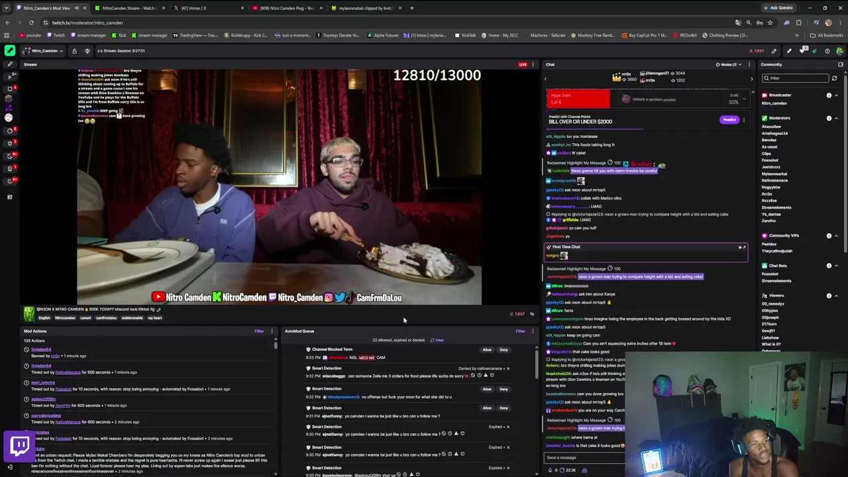Click the green Mod View sword logo
Screen dimensions: 848x477
10,50
